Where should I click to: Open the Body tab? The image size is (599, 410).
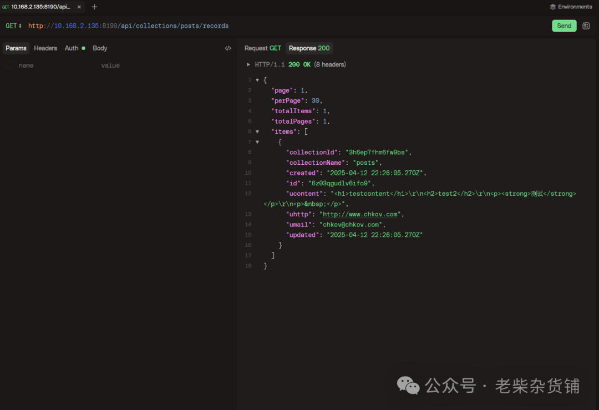100,48
